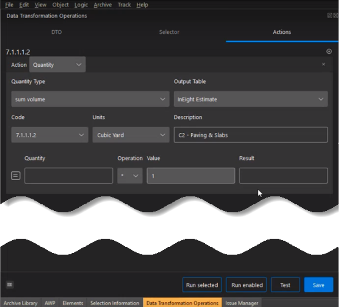Switch to the DTO tab

56,32
